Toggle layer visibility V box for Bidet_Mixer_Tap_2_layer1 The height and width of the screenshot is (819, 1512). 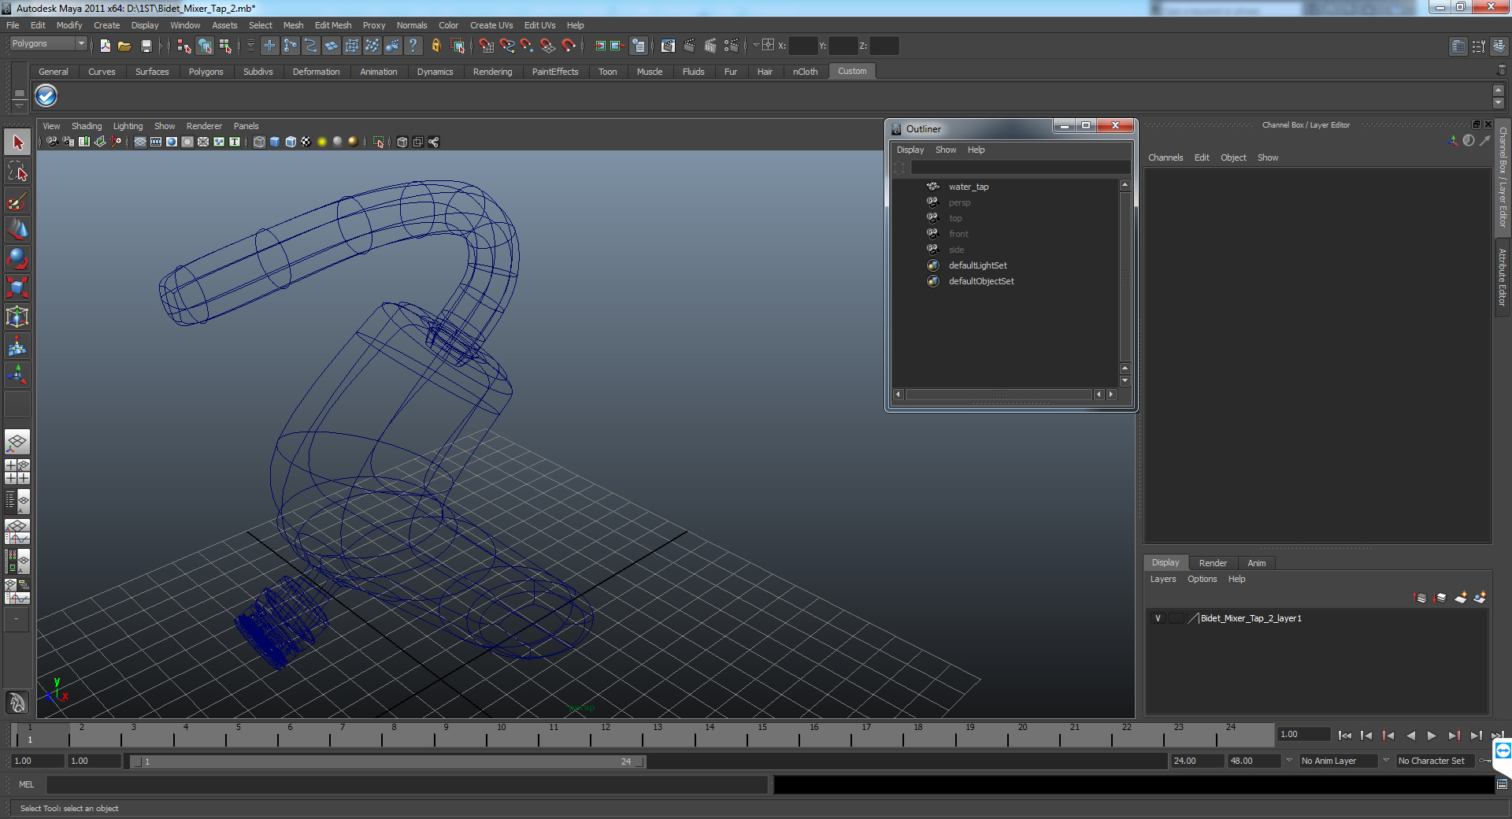[x=1158, y=618]
